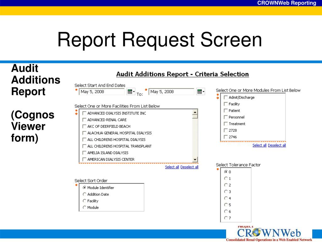The height and width of the screenshot is (242, 322).
Task: Click facilities list scroll up arrow
Action: tap(195, 112)
